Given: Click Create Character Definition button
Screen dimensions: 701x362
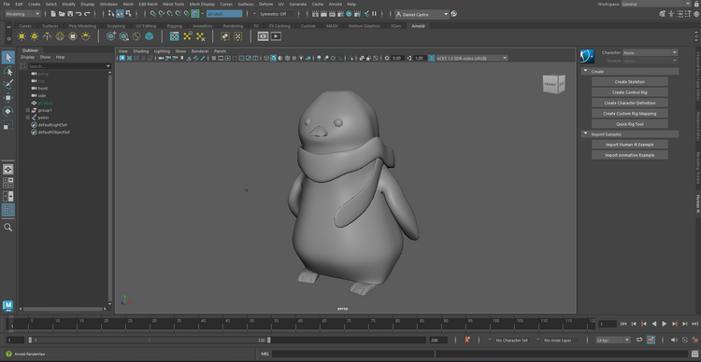Looking at the screenshot, I should pos(629,103).
